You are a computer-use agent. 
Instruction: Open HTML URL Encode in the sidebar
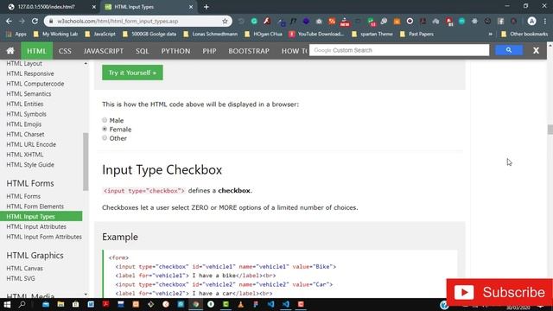[x=31, y=144]
